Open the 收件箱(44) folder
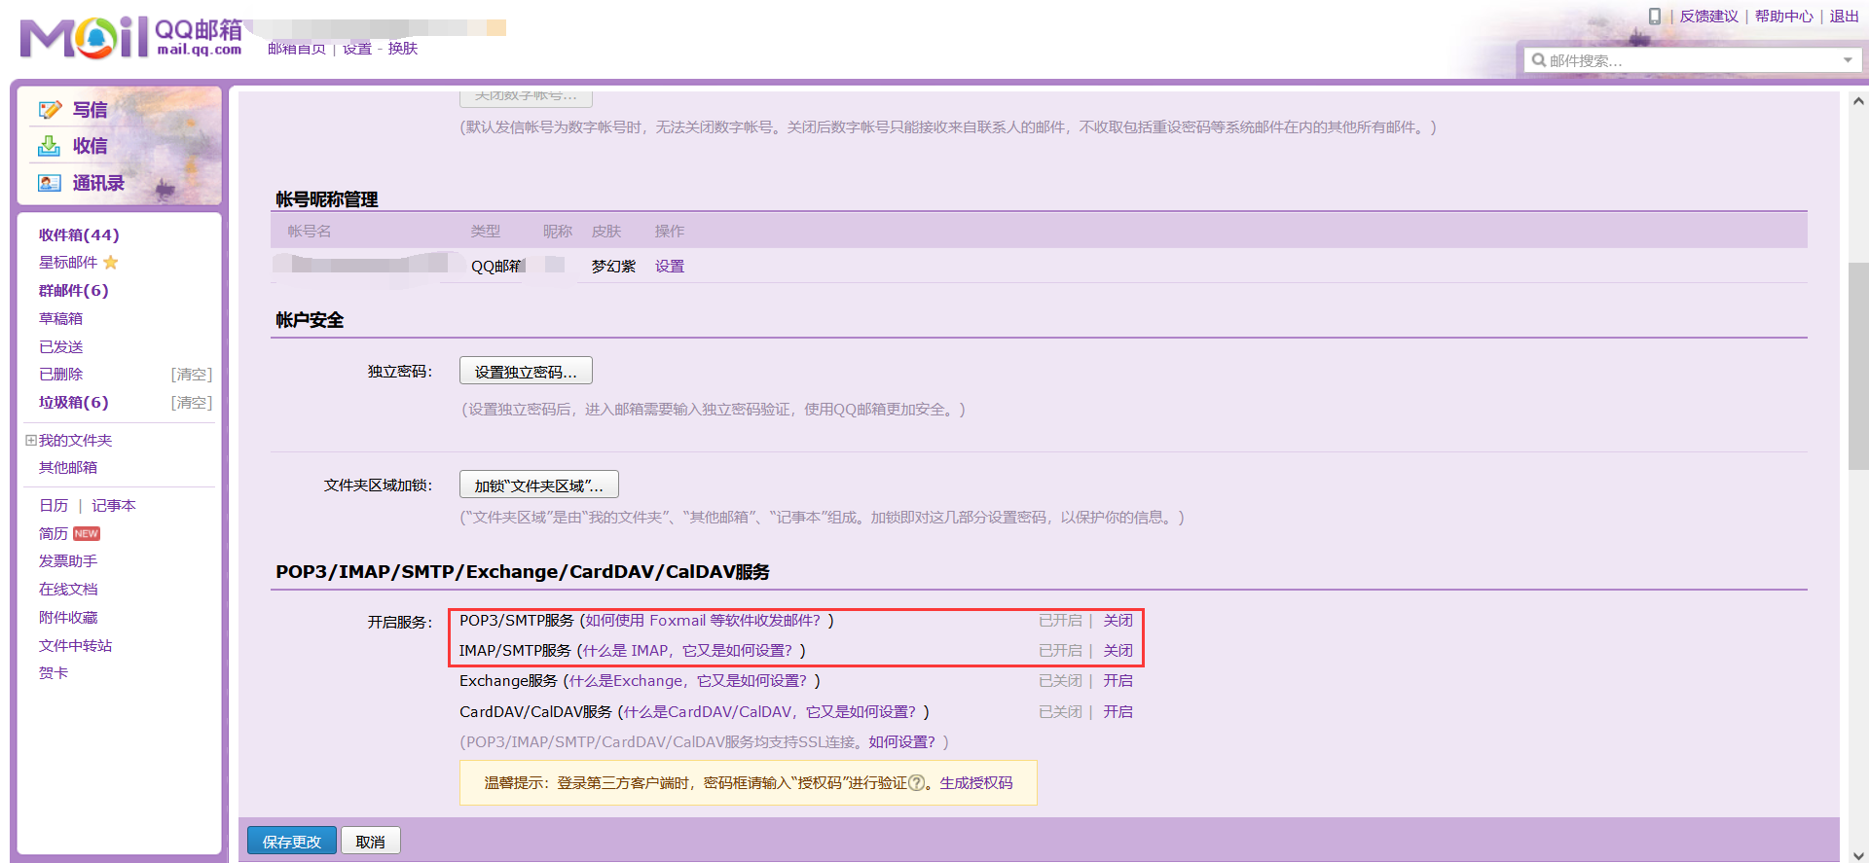This screenshot has width=1869, height=863. coord(79,235)
